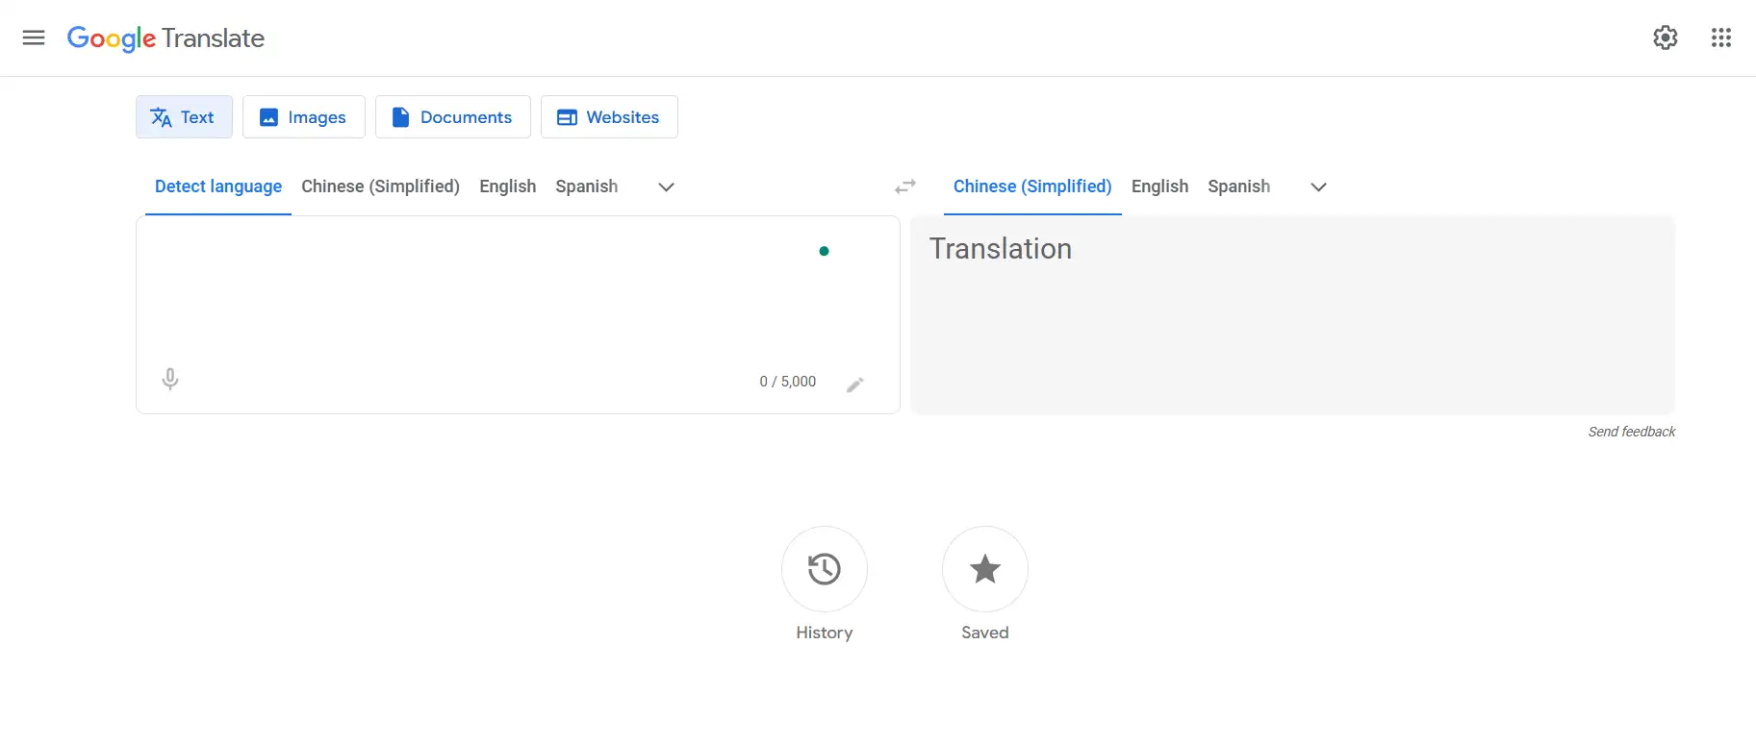The width and height of the screenshot is (1756, 745).
Task: Open the Settings gear
Action: click(1666, 37)
